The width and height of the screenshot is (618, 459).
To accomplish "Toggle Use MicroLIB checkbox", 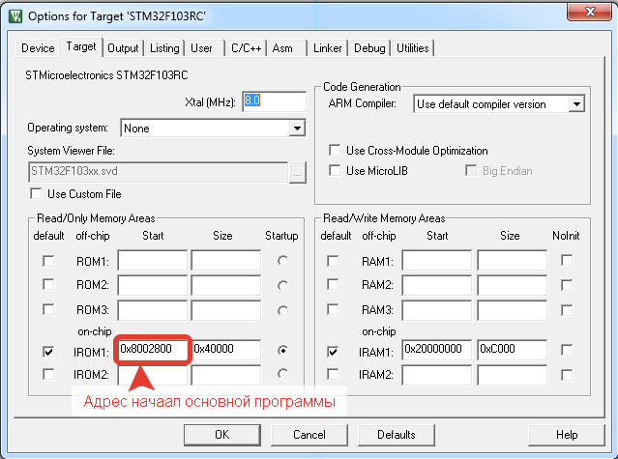I will [335, 170].
